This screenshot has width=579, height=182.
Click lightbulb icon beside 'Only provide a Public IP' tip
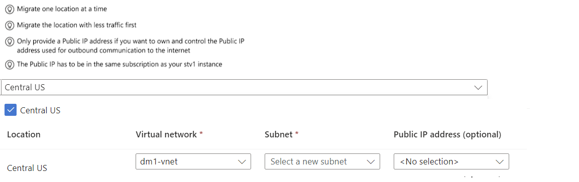(9, 42)
